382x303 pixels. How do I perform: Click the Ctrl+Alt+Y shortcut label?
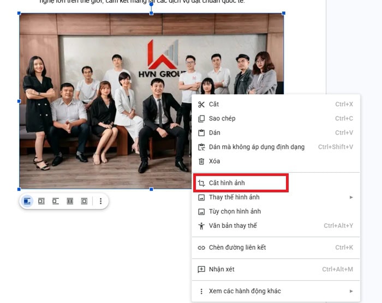point(338,226)
